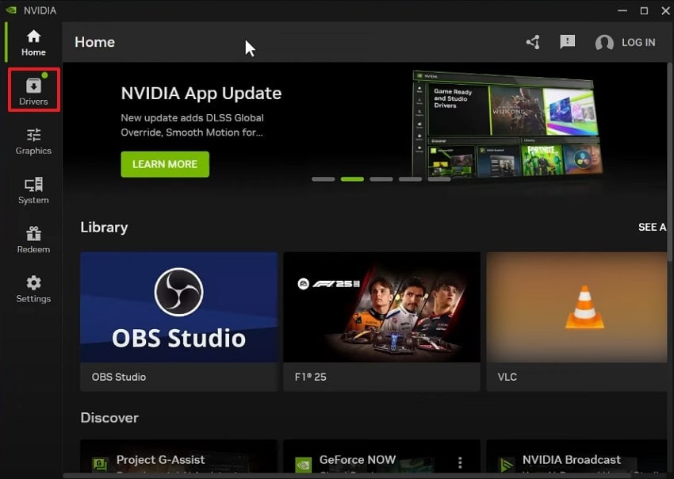Open the GeForce NOW discover card
Image resolution: width=674 pixels, height=479 pixels.
(x=381, y=457)
